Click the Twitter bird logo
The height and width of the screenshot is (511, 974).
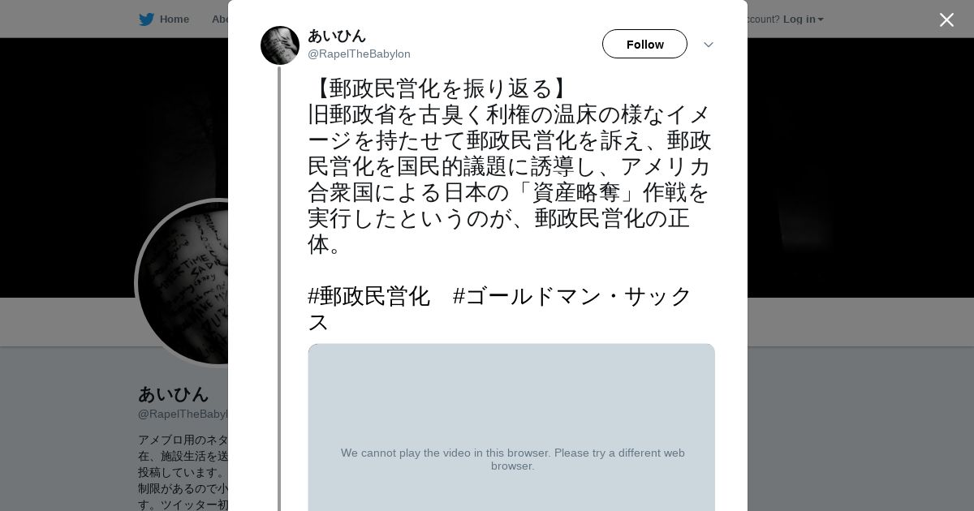(x=146, y=19)
